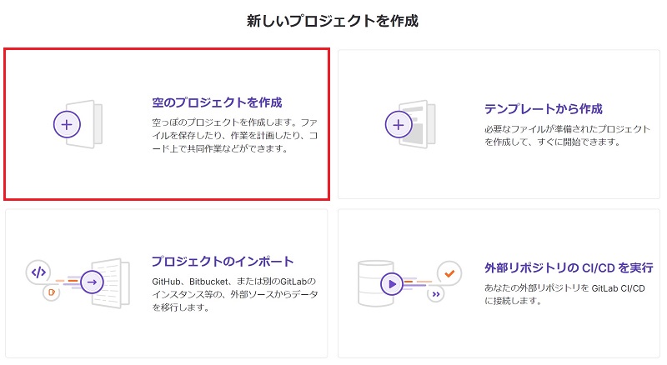Click the import project arrow illustration
Screen dimensions: 667x365
point(78,282)
